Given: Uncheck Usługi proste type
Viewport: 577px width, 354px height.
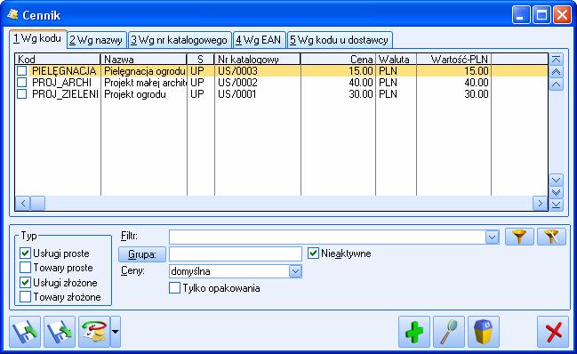Looking at the screenshot, I should point(25,253).
